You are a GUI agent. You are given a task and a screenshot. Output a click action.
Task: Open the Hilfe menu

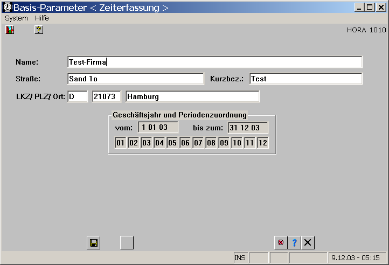pos(42,18)
